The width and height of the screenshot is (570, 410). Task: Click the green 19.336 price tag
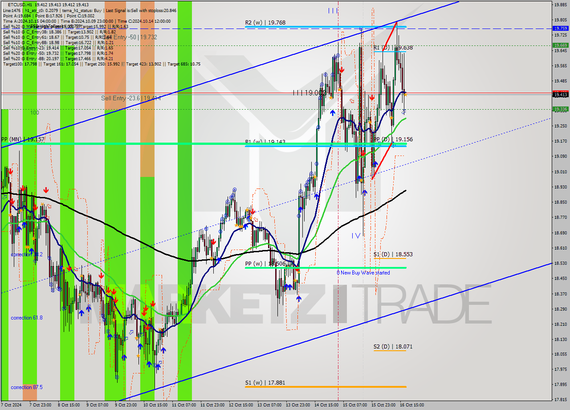tap(560, 109)
